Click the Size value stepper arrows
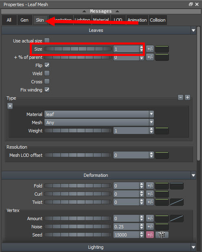 click(x=141, y=49)
